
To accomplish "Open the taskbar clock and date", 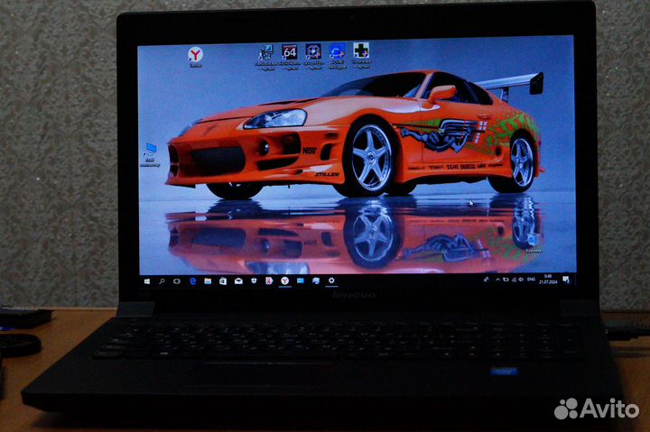I will [548, 280].
